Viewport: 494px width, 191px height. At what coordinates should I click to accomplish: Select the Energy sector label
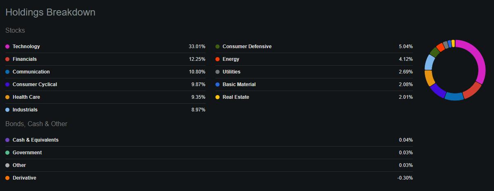pyautogui.click(x=231, y=59)
